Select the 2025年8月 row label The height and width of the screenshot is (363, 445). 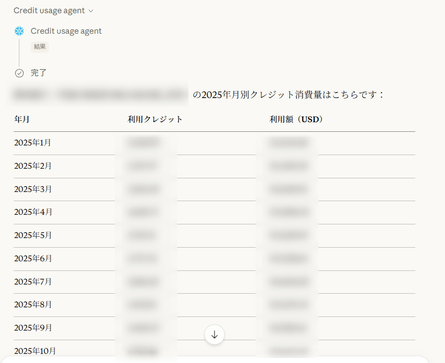click(x=33, y=305)
